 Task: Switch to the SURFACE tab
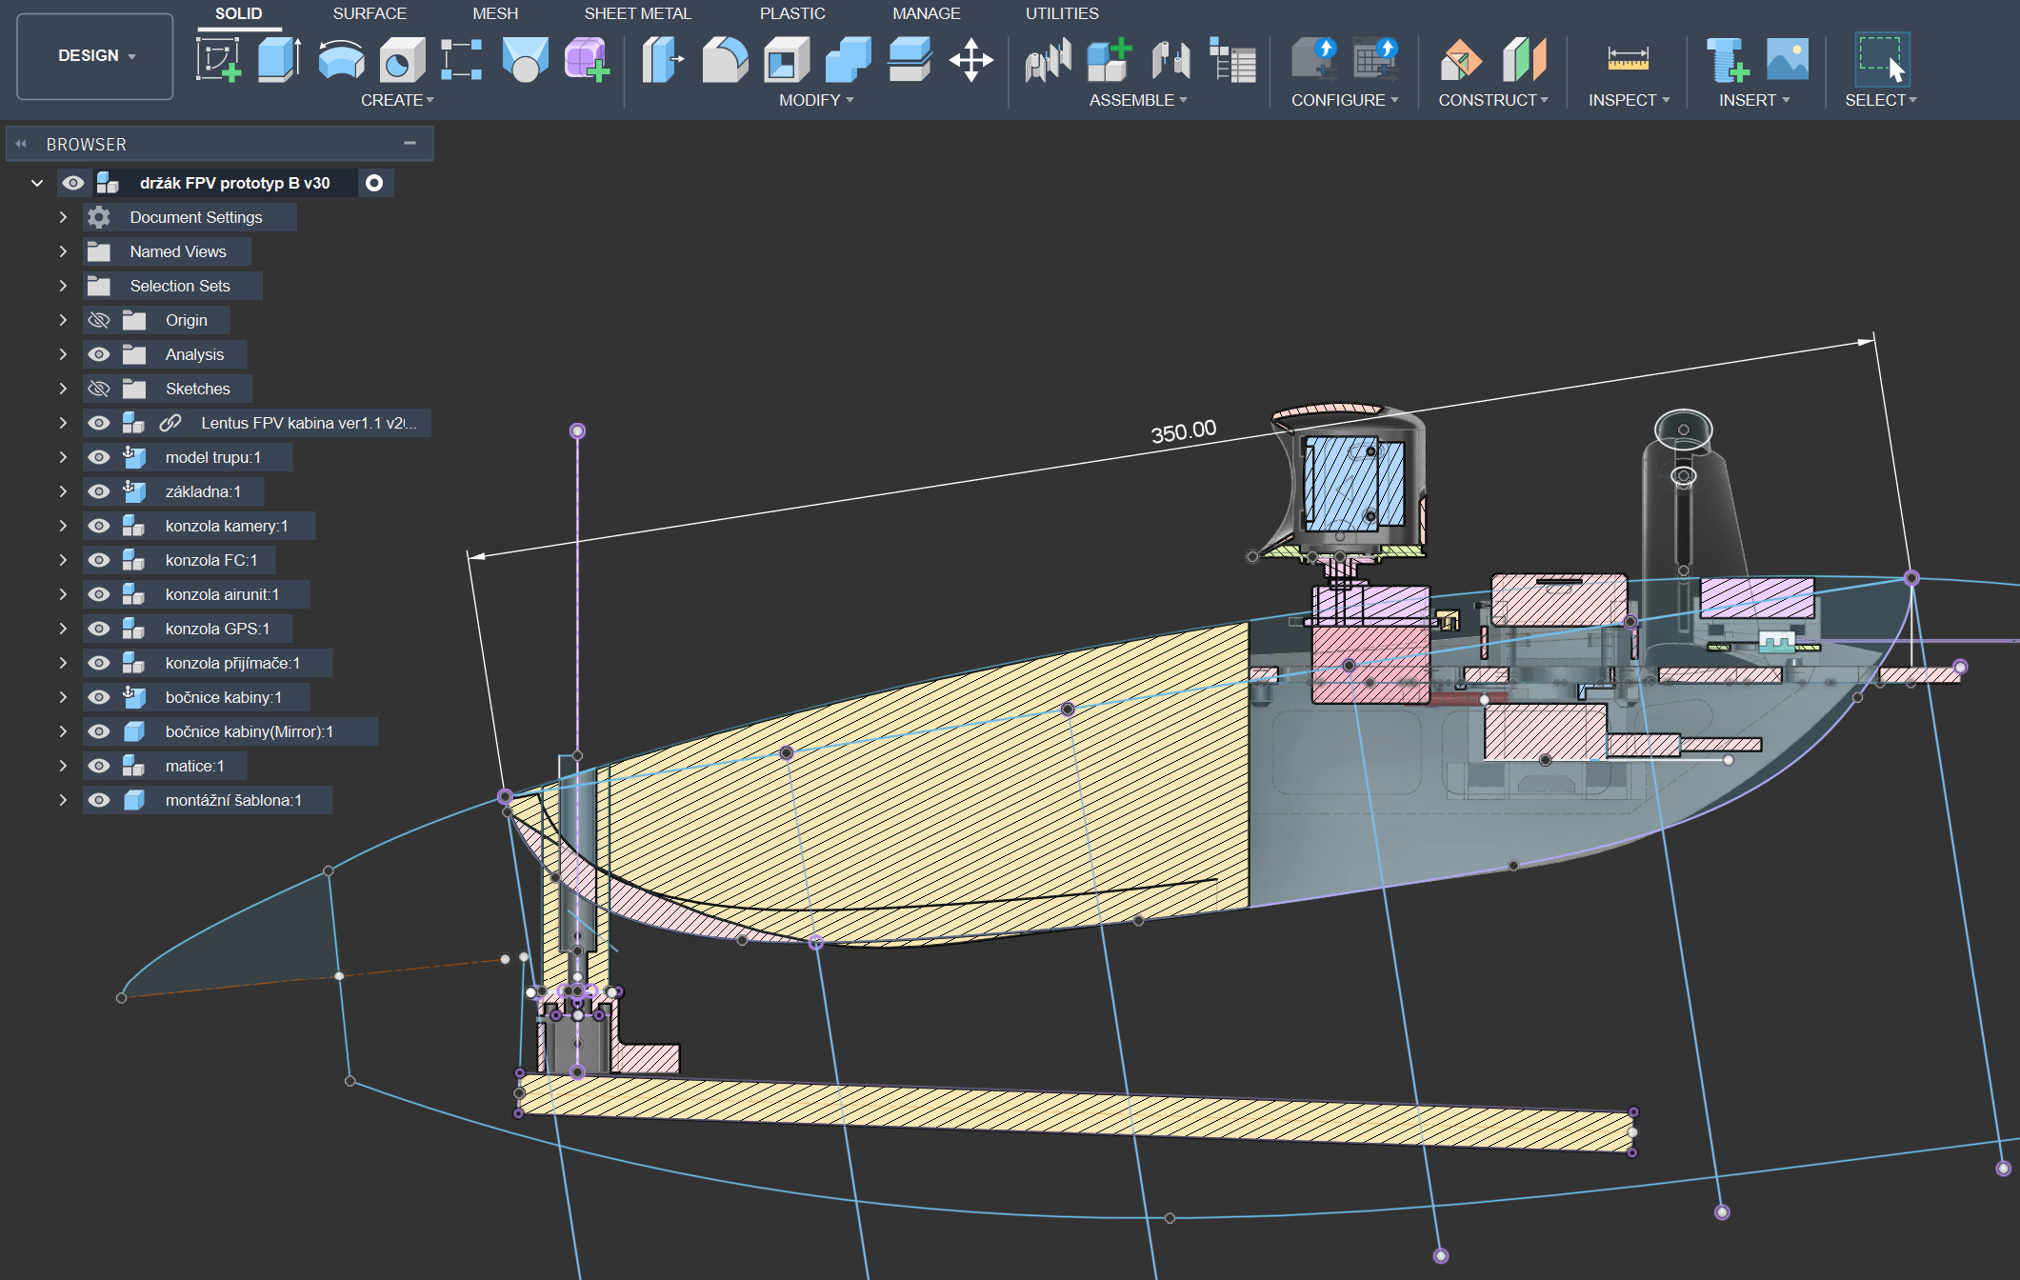[370, 13]
